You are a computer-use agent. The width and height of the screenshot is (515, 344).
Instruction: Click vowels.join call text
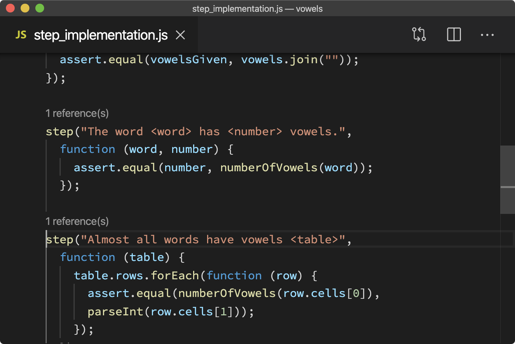[x=279, y=60]
